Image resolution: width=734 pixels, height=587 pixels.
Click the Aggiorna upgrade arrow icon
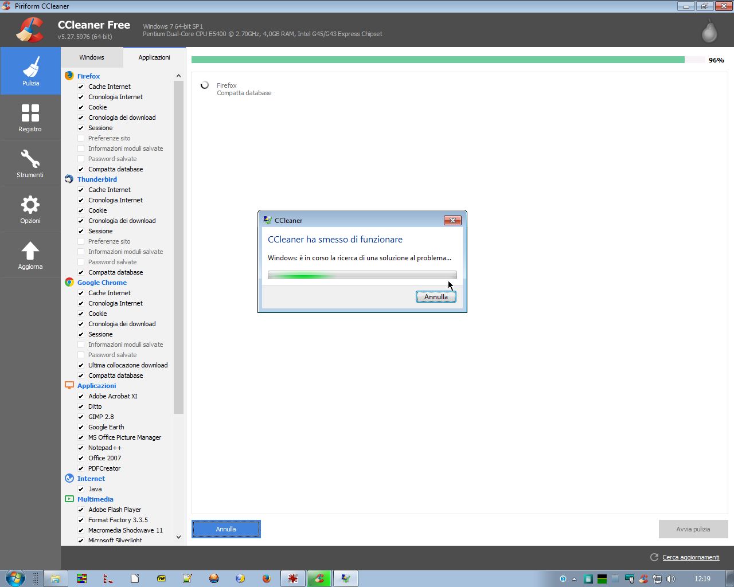(30, 251)
